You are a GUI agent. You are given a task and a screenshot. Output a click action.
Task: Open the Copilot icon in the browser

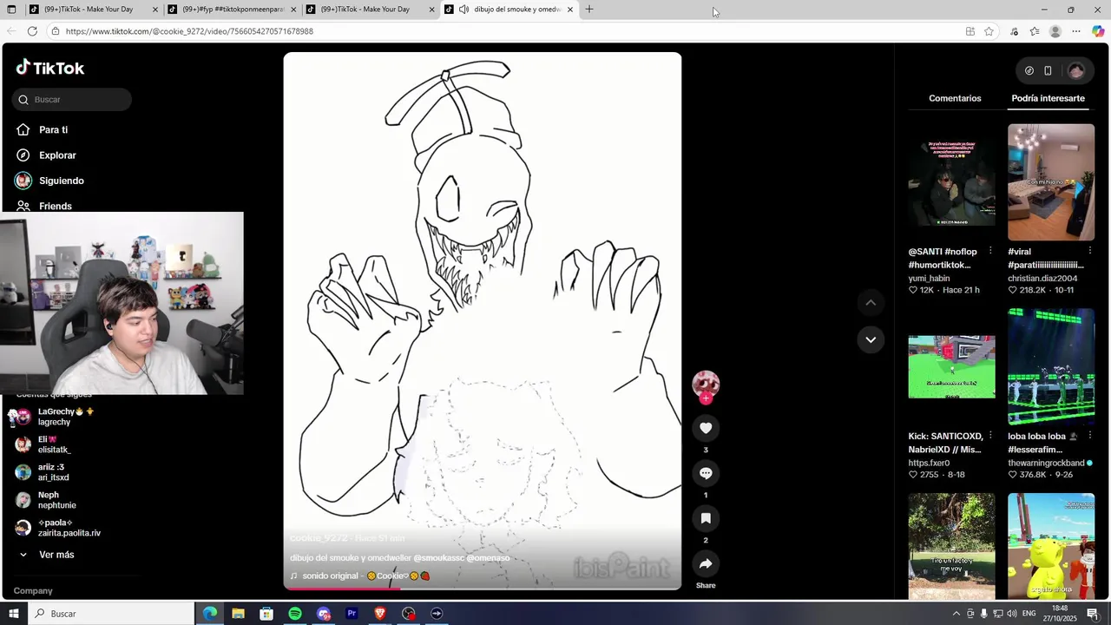coord(1098,31)
